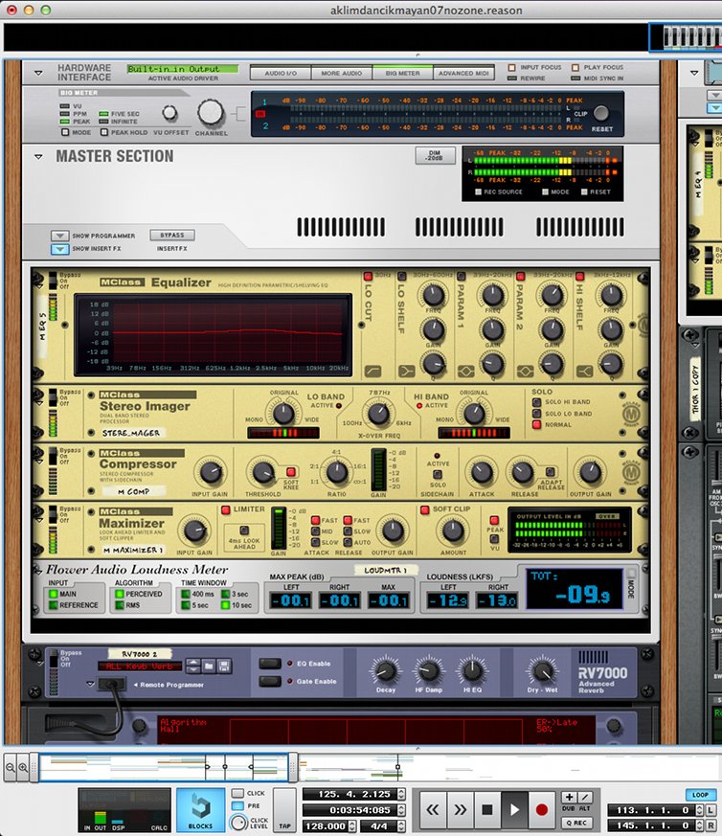Toggle Maximizer SOFT CLIP button
The height and width of the screenshot is (836, 722).
point(425,509)
